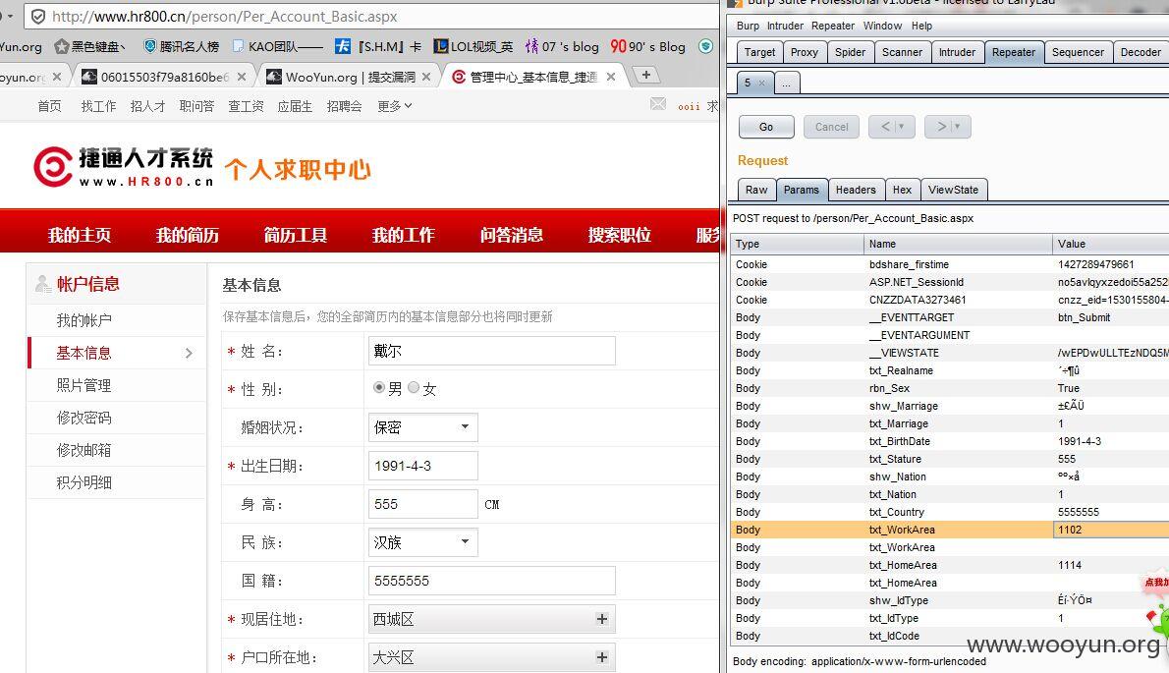The width and height of the screenshot is (1169, 673).
Task: Sort parameters by Name column header
Action: tap(958, 244)
